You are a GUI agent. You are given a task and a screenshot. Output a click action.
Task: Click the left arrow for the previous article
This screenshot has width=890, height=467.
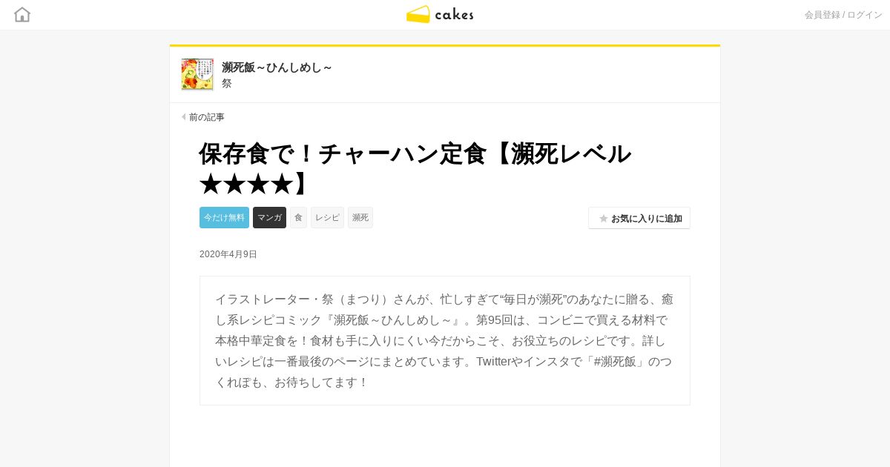pos(184,117)
